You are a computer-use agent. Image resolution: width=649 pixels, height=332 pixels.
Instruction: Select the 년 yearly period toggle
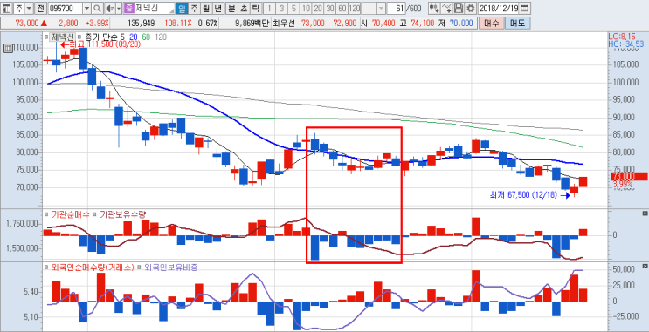pyautogui.click(x=218, y=8)
